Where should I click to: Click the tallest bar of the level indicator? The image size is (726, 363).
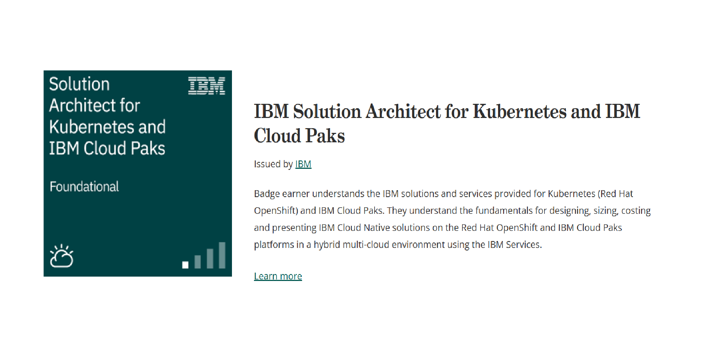coord(222,255)
